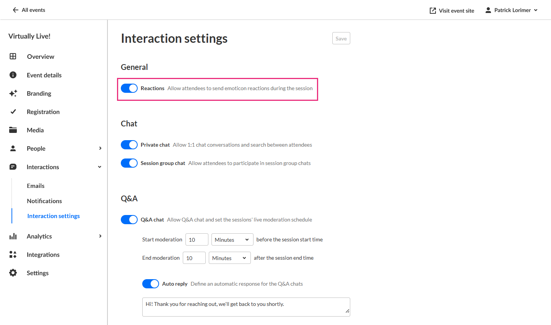Click the Event details info icon
551x325 pixels.
click(x=13, y=75)
